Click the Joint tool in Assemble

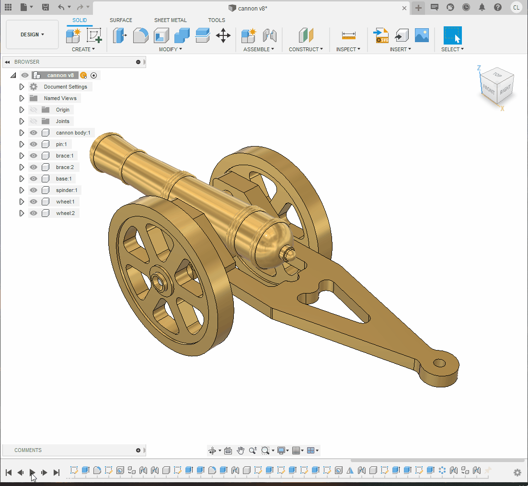tap(270, 35)
